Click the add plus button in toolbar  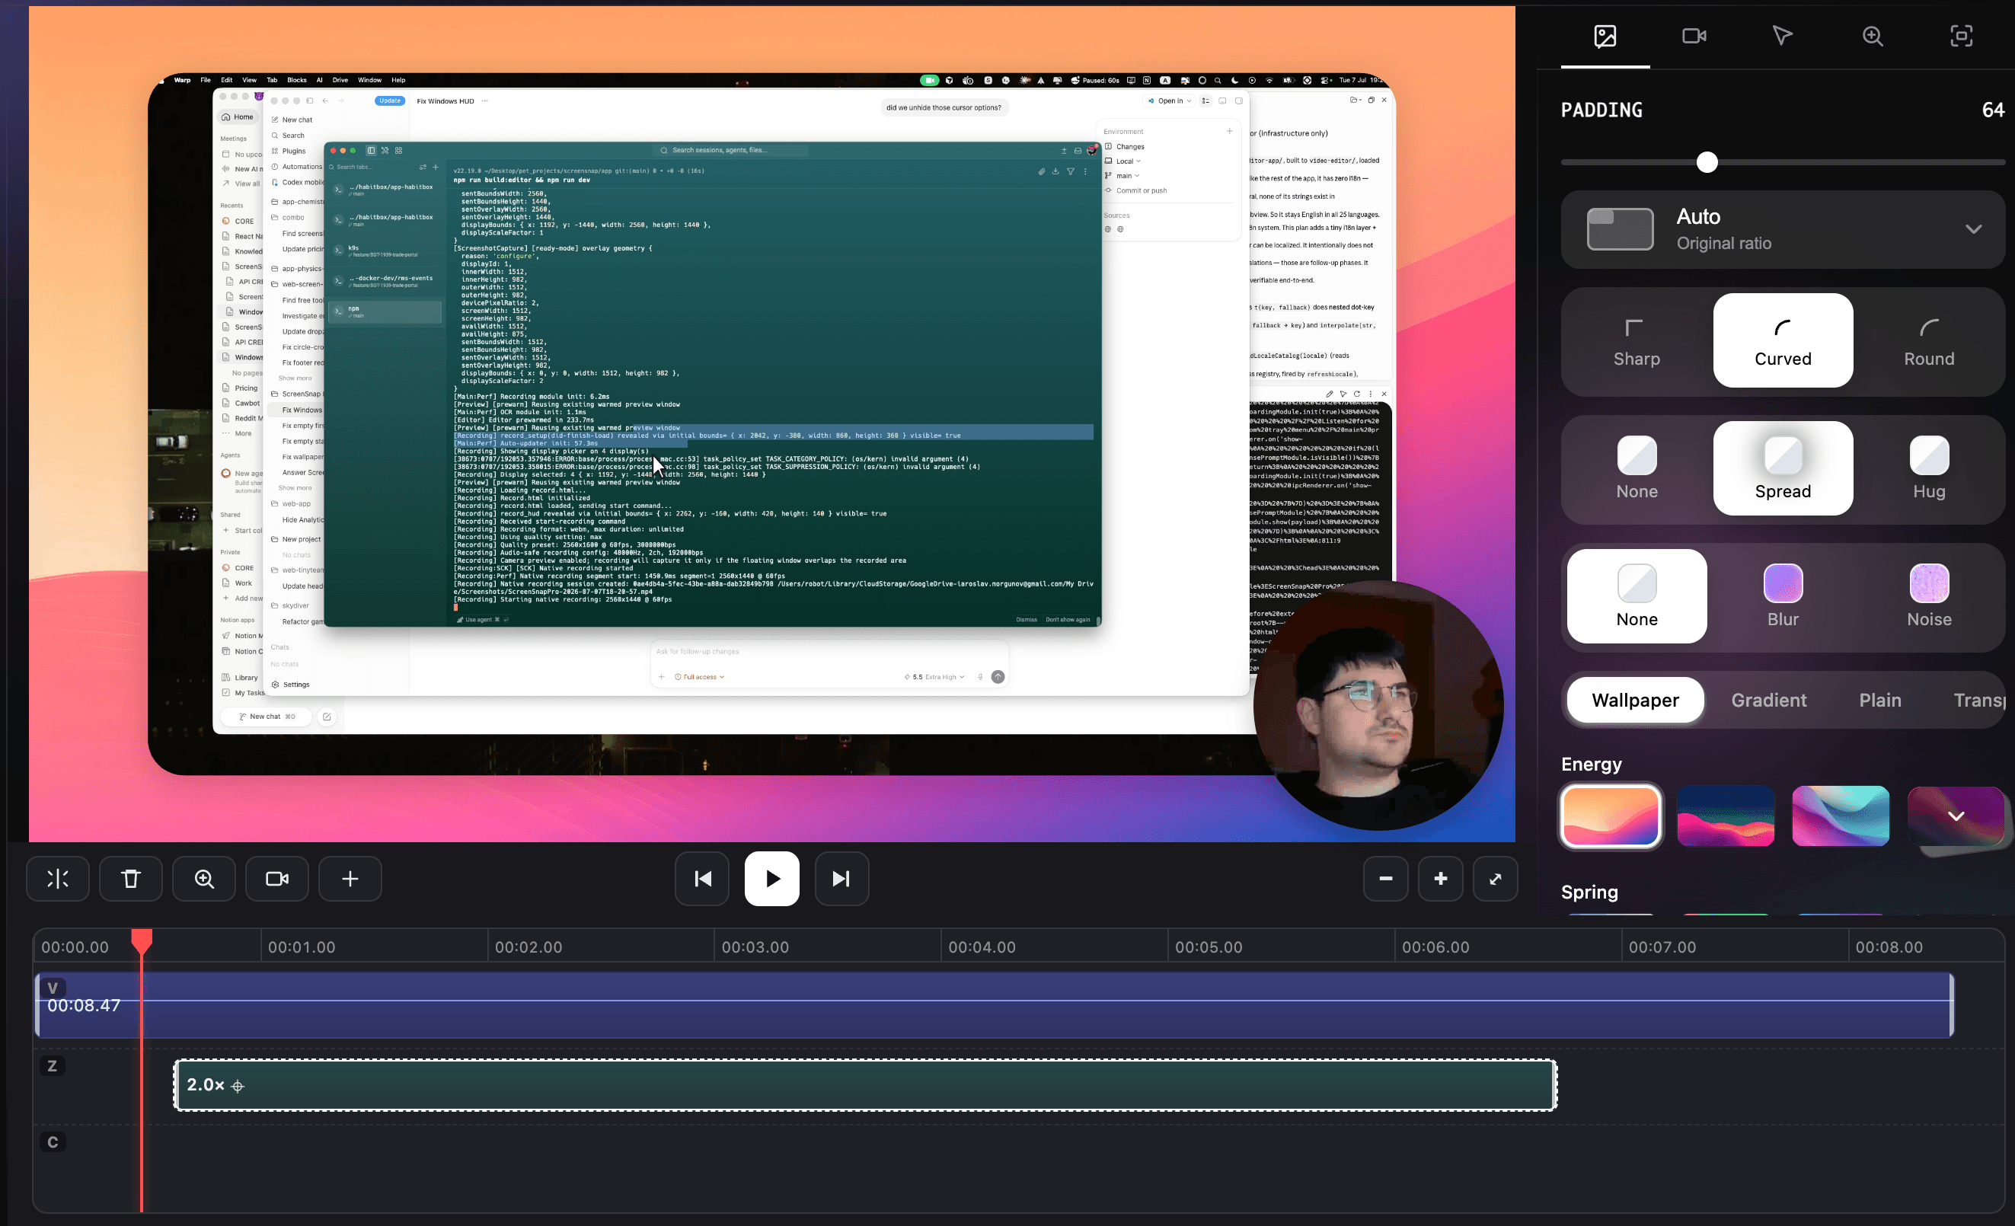(350, 879)
